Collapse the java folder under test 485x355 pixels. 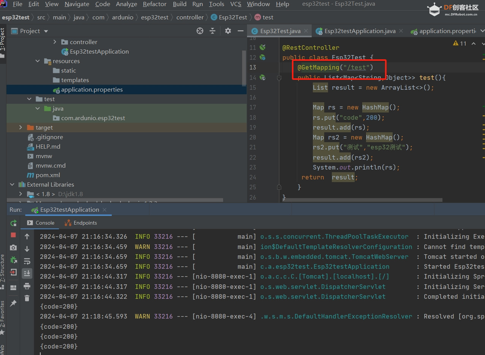38,108
